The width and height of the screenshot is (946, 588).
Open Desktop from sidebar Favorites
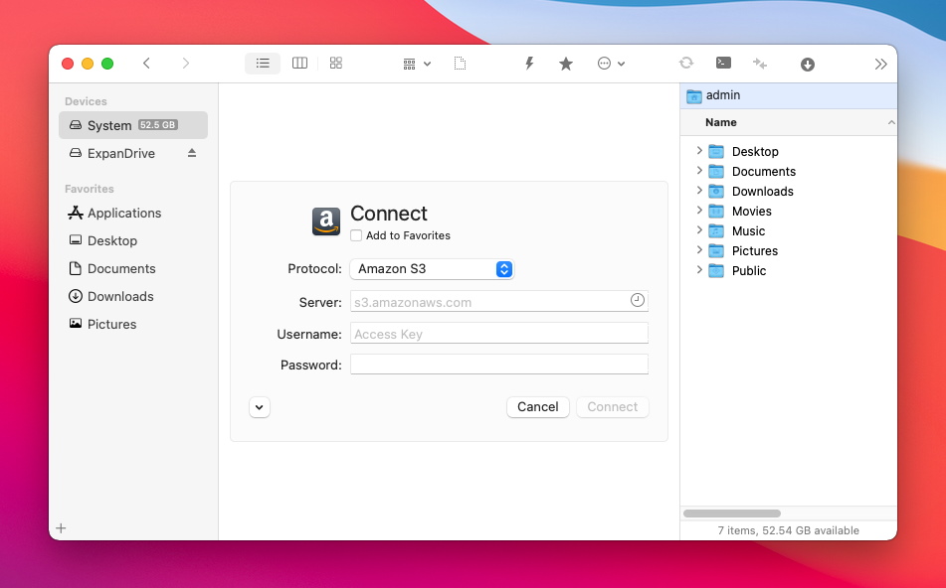pyautogui.click(x=133, y=240)
